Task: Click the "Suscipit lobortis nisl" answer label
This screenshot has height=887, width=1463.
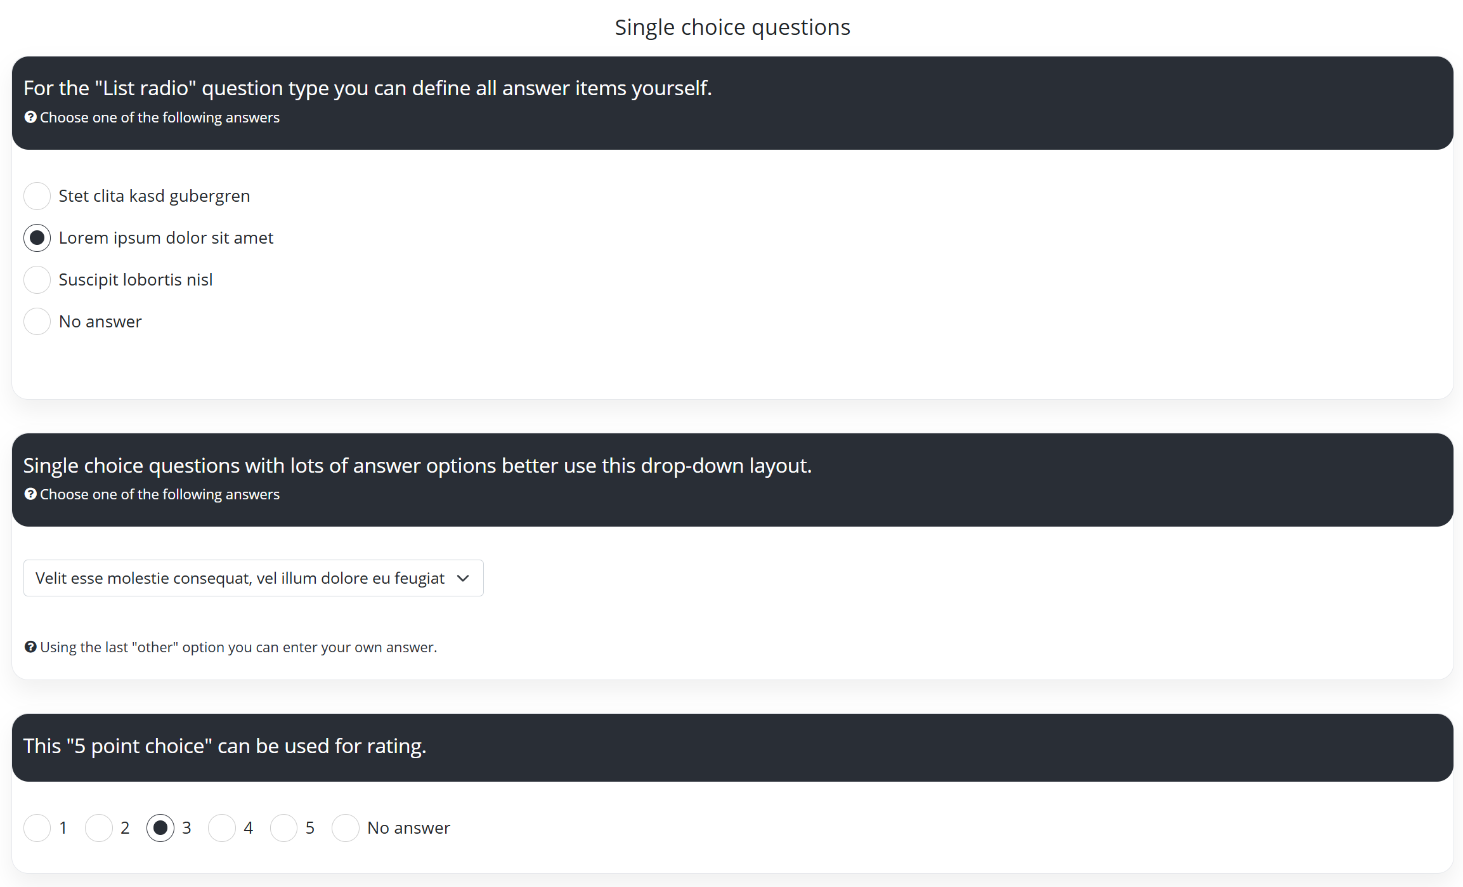Action: click(136, 280)
